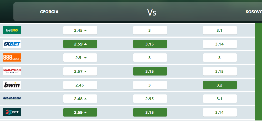Image resolution: width=262 pixels, height=121 pixels.
Task: Select 1XBET draw odds 3.15
Action: (150, 44)
